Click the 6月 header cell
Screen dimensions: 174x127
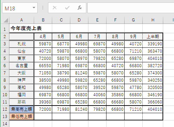coord(79,37)
